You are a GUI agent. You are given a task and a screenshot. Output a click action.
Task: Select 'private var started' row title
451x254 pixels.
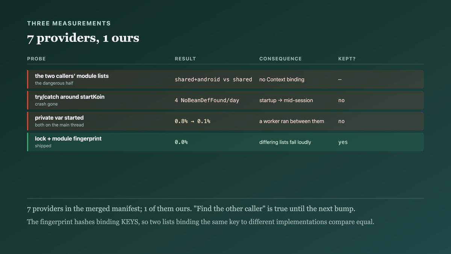(59, 118)
